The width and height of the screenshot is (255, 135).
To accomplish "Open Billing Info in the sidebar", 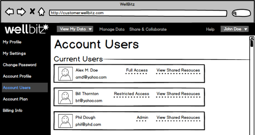I will [12, 110].
